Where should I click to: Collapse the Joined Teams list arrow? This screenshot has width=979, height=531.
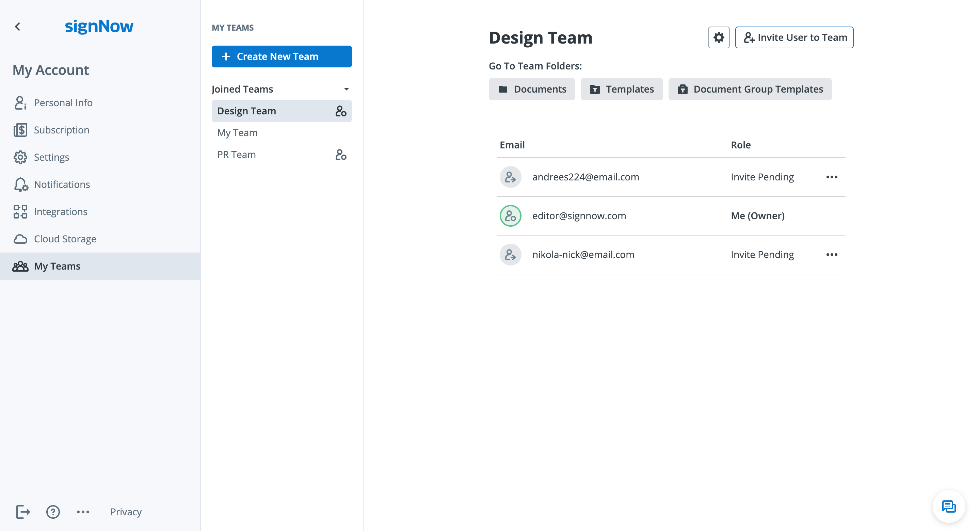(346, 89)
